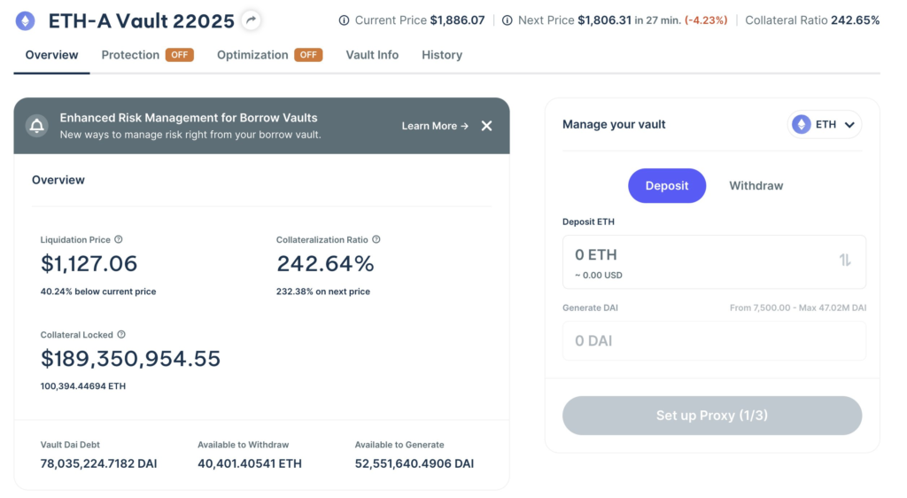Screen dimensions: 907x498
Task: Open Collateral Locked help tooltip icon
Action: tap(121, 335)
